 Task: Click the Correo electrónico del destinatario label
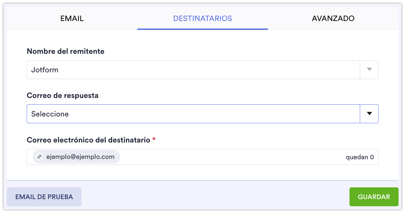click(88, 140)
